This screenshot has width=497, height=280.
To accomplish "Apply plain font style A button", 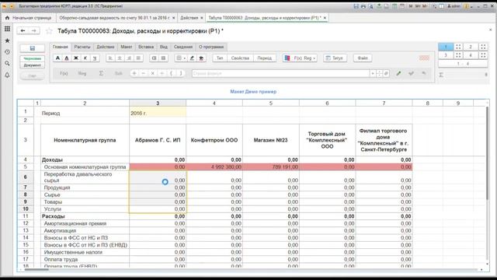I will pos(57,58).
